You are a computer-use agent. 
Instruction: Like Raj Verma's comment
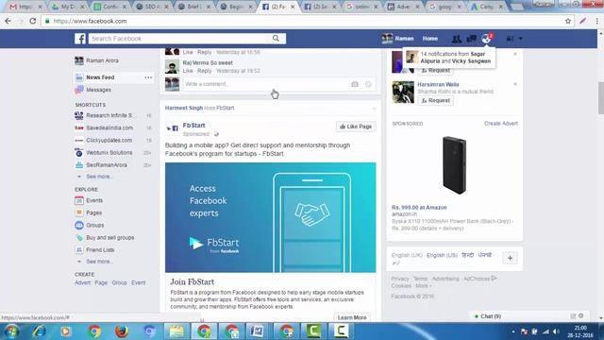188,71
